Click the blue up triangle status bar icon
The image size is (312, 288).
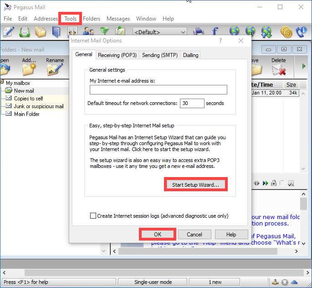294,282
